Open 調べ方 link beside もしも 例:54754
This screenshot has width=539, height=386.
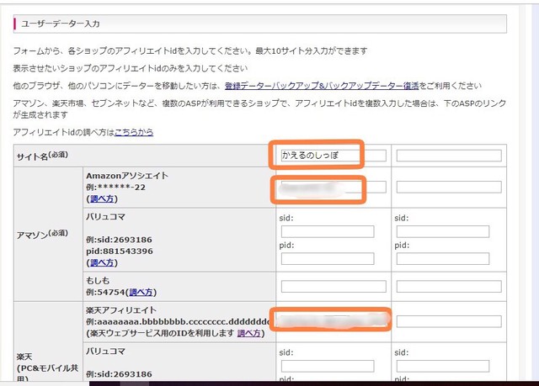coord(141,292)
